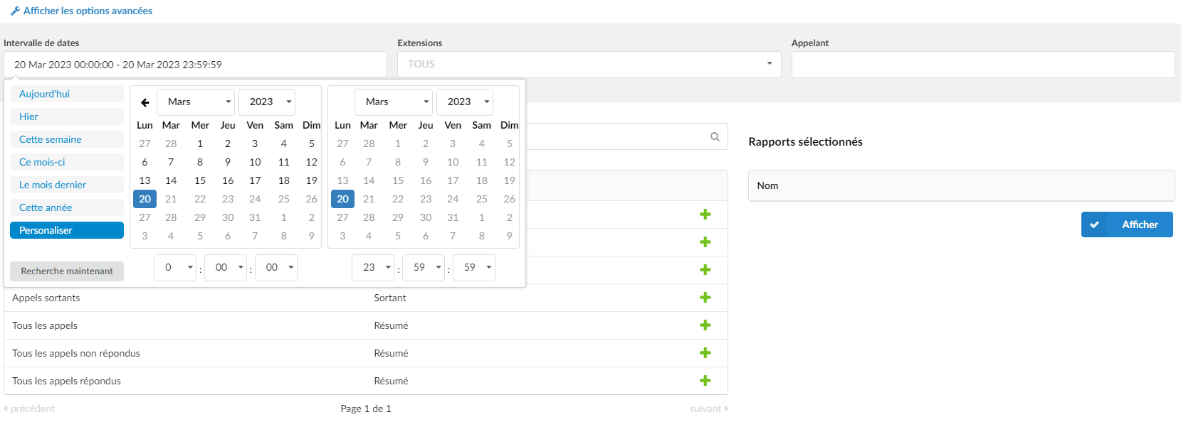Screen dimensions: 1181x422
Task: Click the checkmark icon on Afficher button
Action: 1094,224
